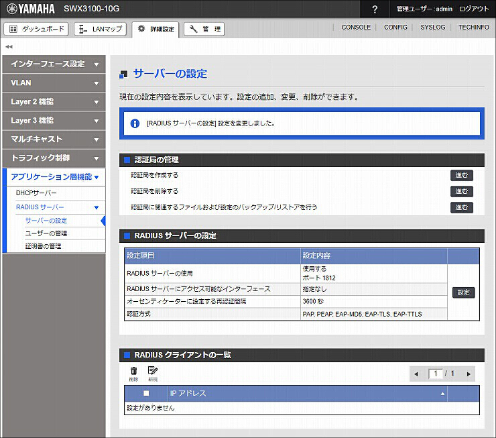Click the 設定がありません message row
496x438 pixels.
coord(302,408)
